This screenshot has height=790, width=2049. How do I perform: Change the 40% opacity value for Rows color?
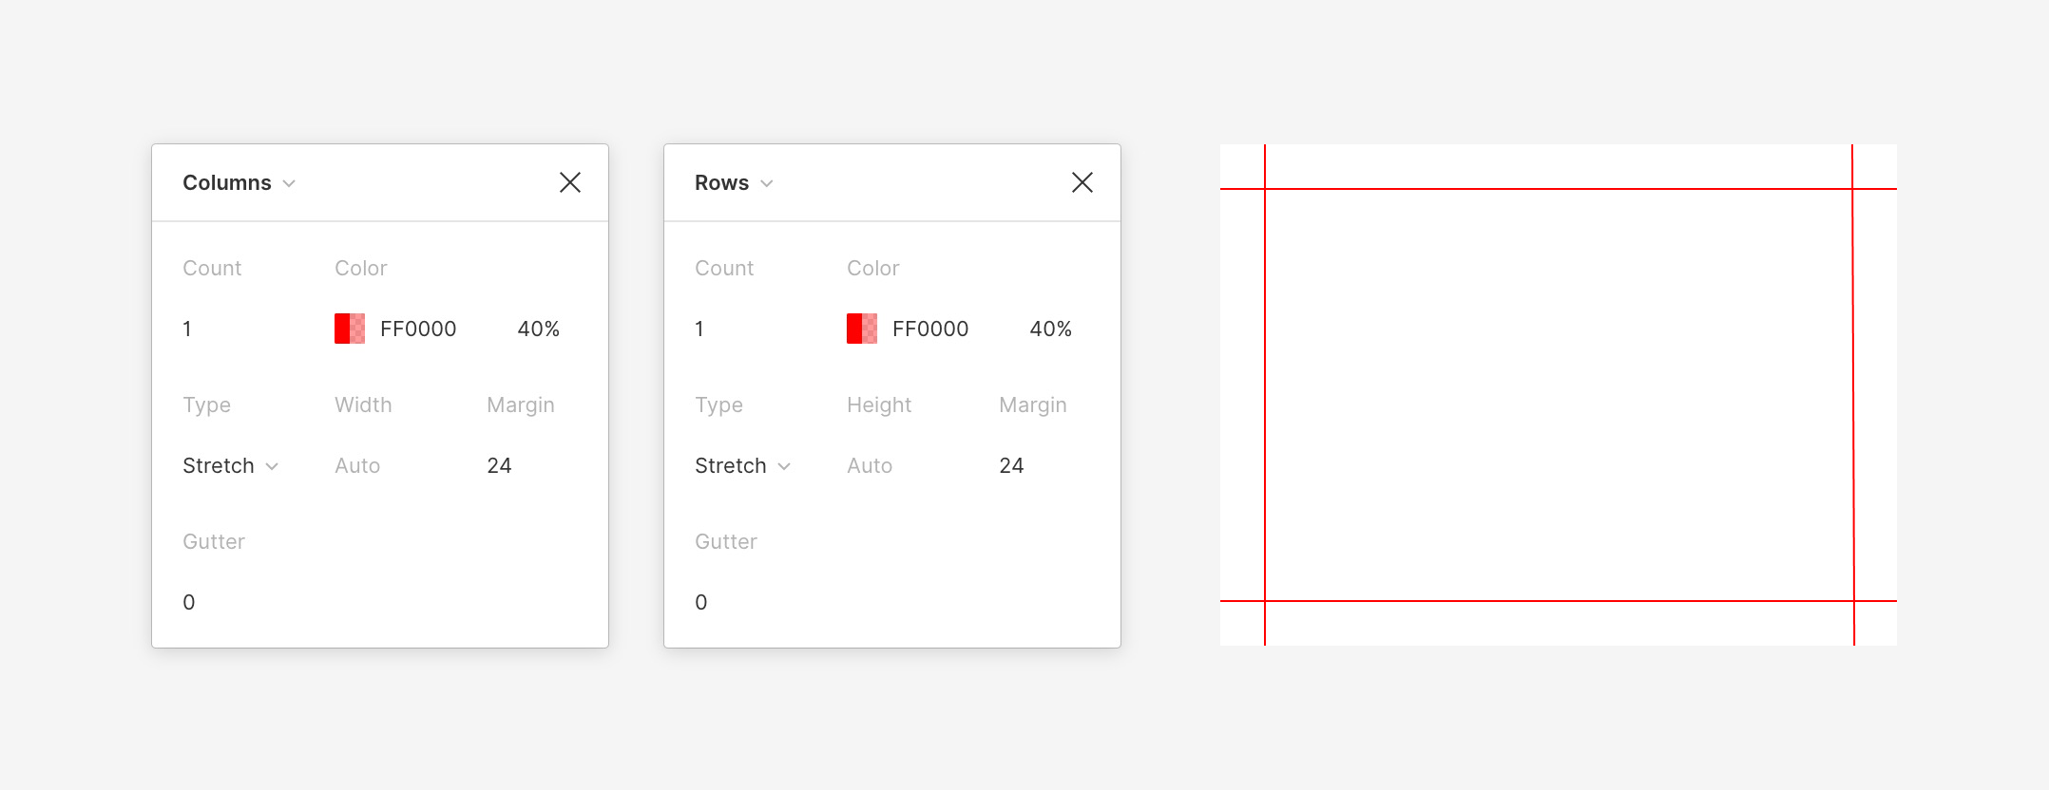coord(1050,329)
